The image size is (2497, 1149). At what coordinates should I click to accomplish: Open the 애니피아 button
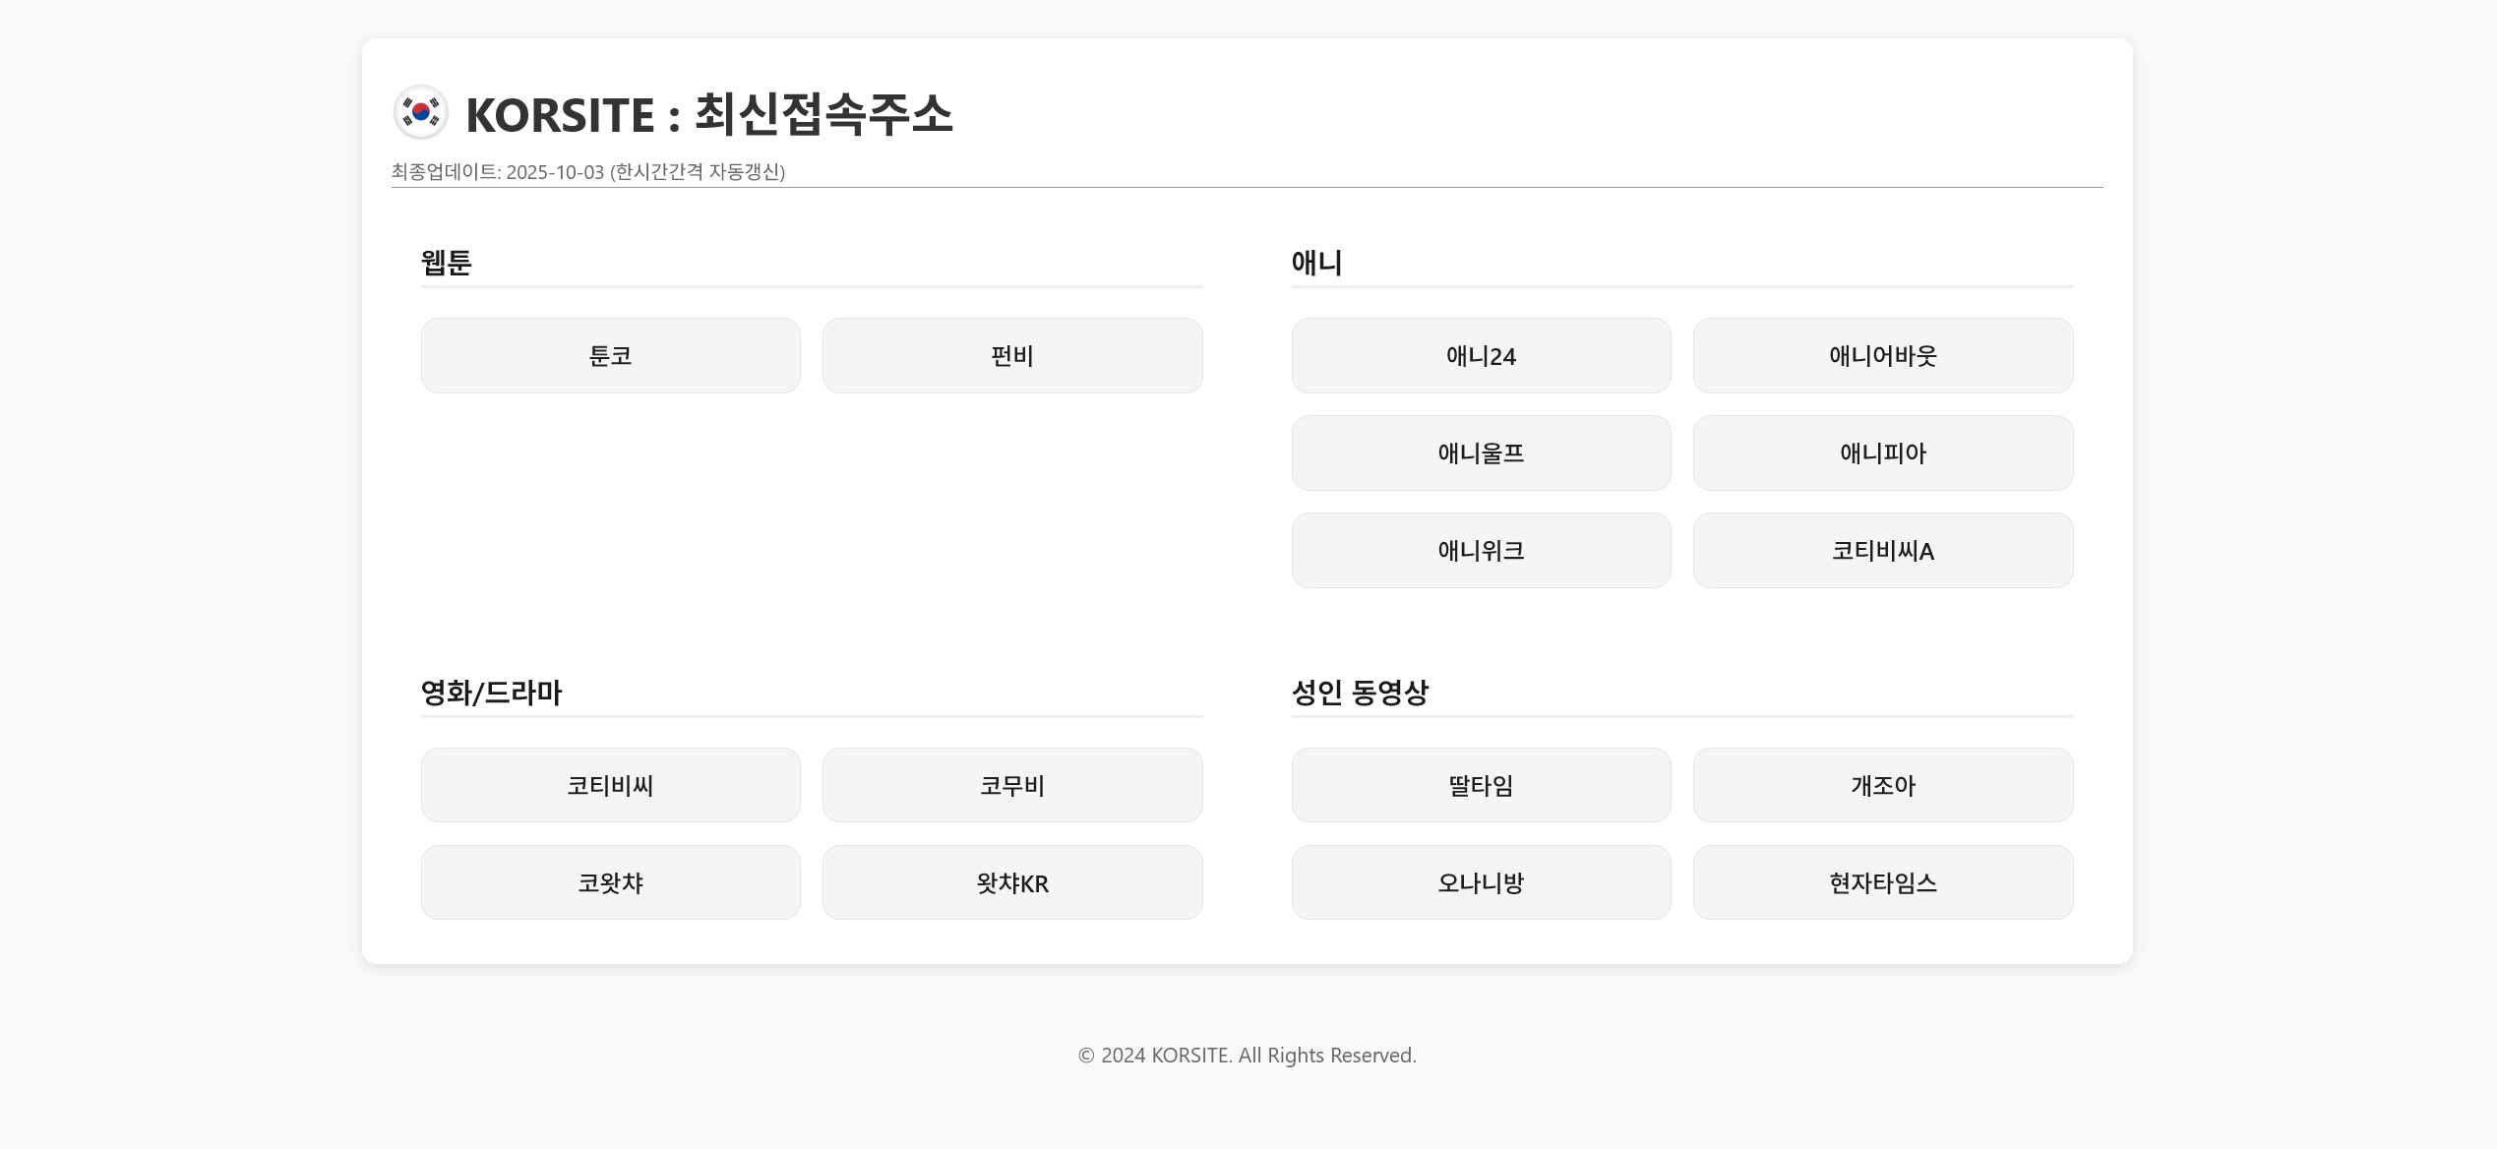click(x=1882, y=453)
